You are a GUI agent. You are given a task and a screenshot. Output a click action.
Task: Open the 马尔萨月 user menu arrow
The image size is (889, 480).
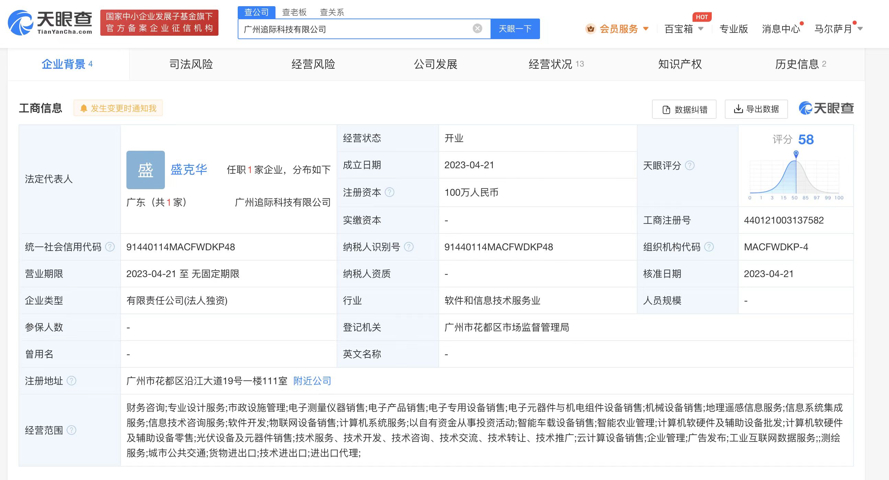[860, 28]
